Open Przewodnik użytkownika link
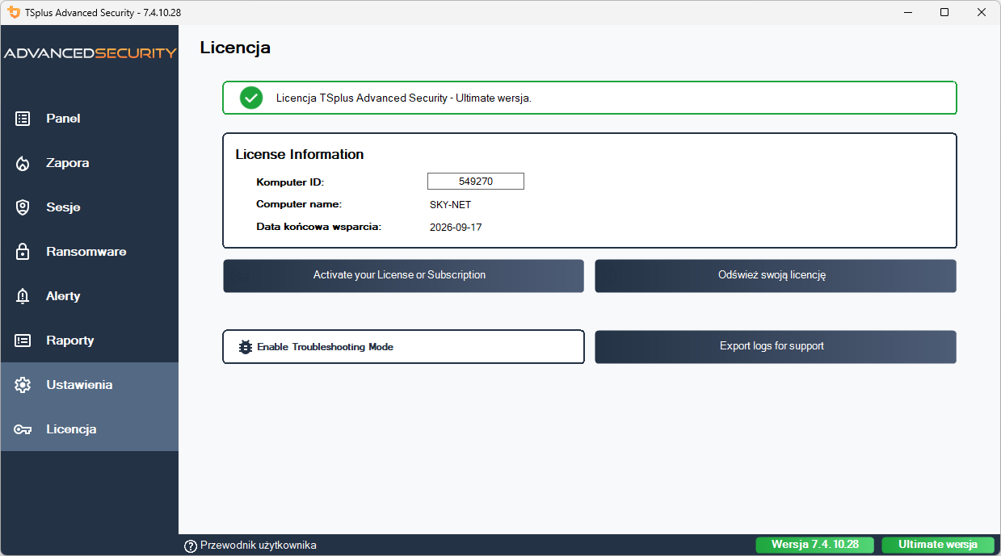 click(x=259, y=546)
